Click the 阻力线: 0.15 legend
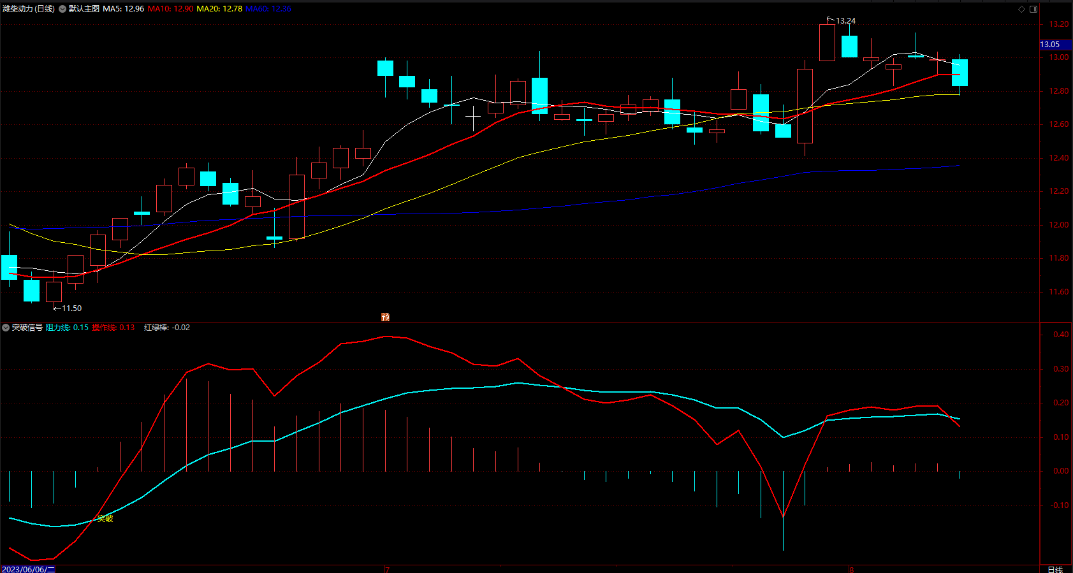The width and height of the screenshot is (1073, 573). (67, 328)
